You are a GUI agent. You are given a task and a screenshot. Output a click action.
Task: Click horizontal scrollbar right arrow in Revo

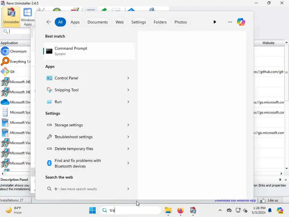[281, 173]
